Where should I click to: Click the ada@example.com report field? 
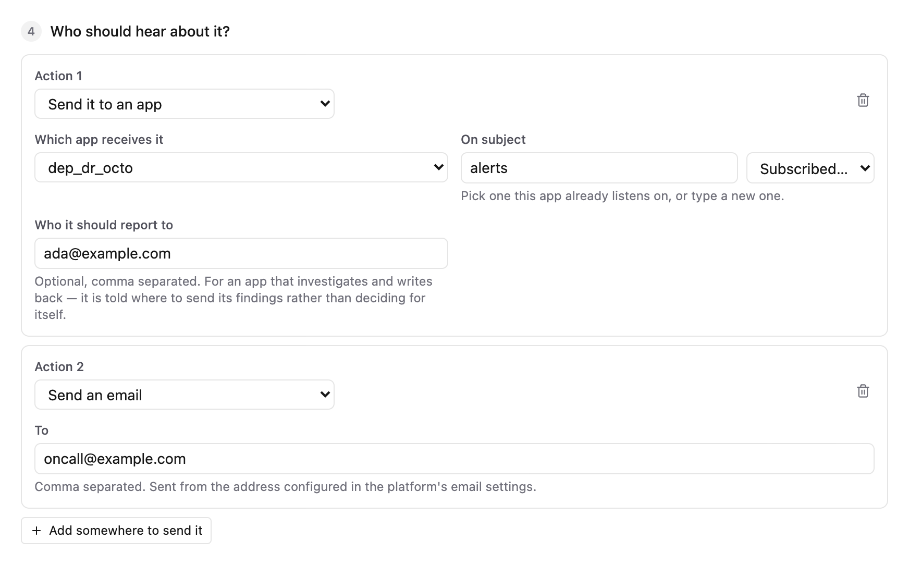coord(241,253)
